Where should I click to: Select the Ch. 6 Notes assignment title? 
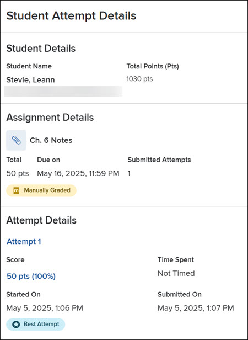click(51, 140)
